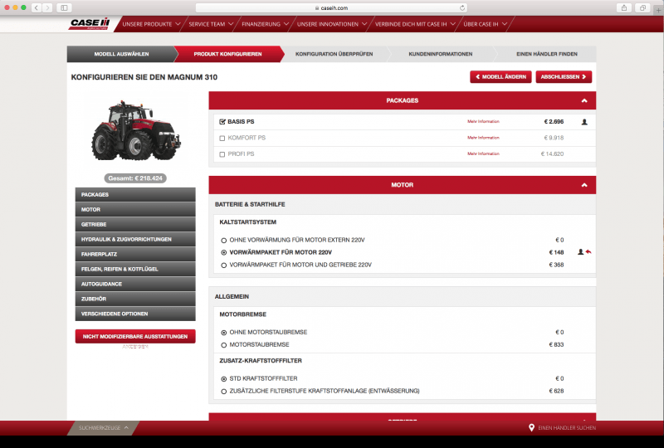Jump to Verschiedene Optionen in the sidebar
This screenshot has width=664, height=448.
[135, 314]
